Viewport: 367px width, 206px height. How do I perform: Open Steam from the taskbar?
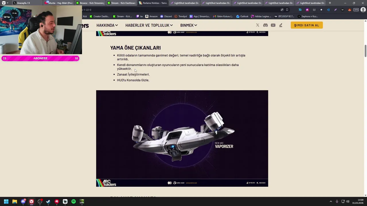(x=48, y=201)
